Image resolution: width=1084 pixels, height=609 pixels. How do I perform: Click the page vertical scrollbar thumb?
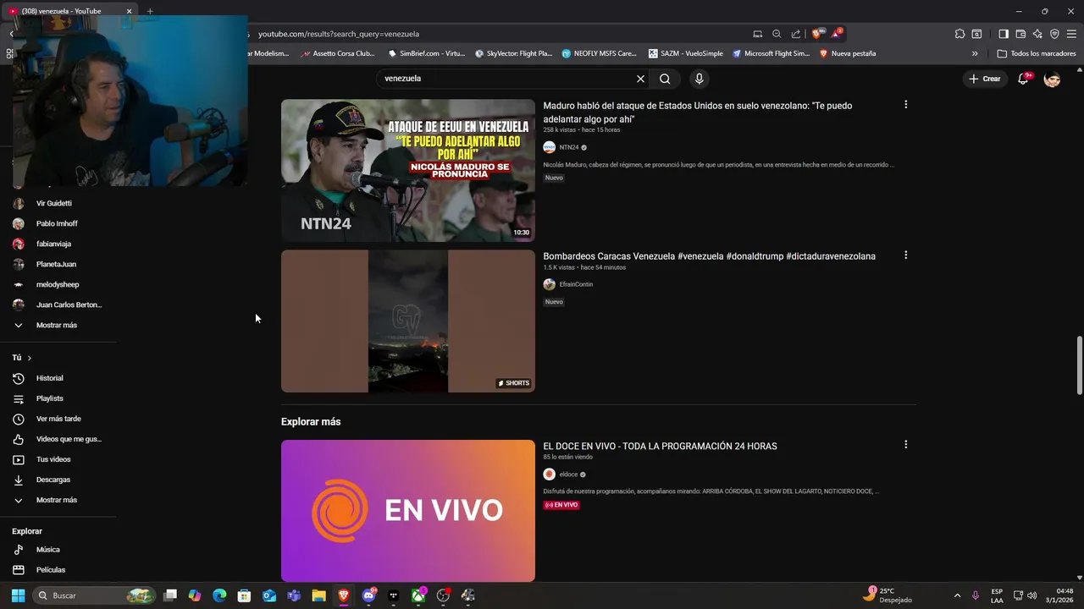coord(1079,365)
